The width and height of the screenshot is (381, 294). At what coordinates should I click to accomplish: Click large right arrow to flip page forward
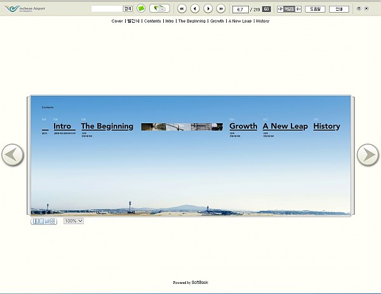pos(368,155)
